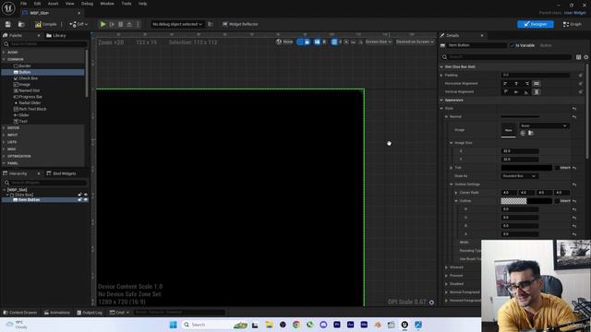Open the Debug menu

(x=87, y=4)
